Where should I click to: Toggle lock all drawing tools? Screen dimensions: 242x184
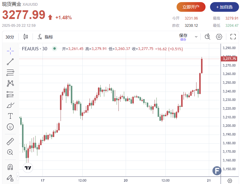click(10, 177)
